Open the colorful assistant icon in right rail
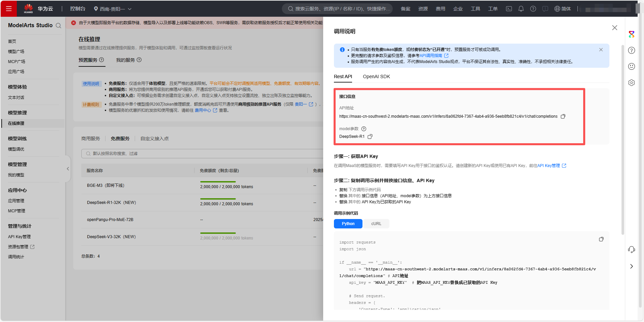Screen dimensions: 644x322 pyautogui.click(x=632, y=34)
